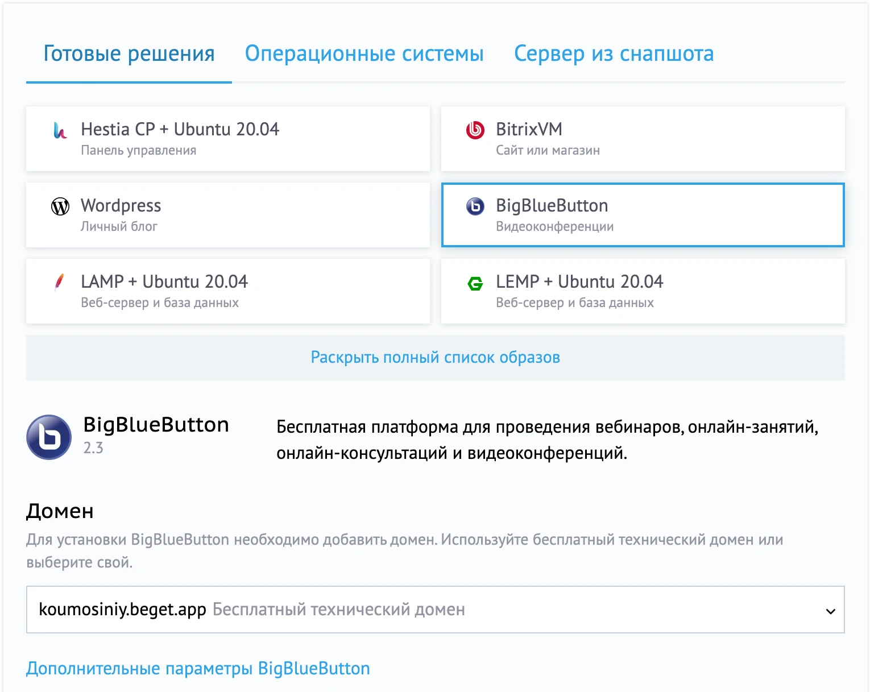The height and width of the screenshot is (692, 870).
Task: Open Дополнительные параметры BigBlueButton link
Action: [198, 668]
